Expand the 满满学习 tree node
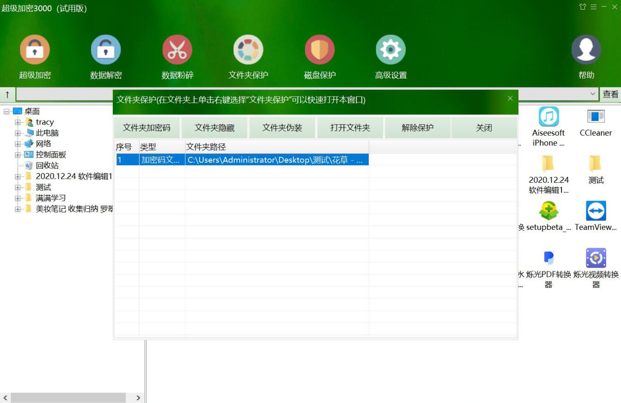 [x=18, y=198]
